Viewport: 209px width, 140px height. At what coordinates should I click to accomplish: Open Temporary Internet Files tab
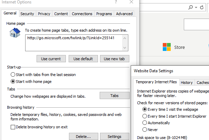pyautogui.click(x=156, y=82)
